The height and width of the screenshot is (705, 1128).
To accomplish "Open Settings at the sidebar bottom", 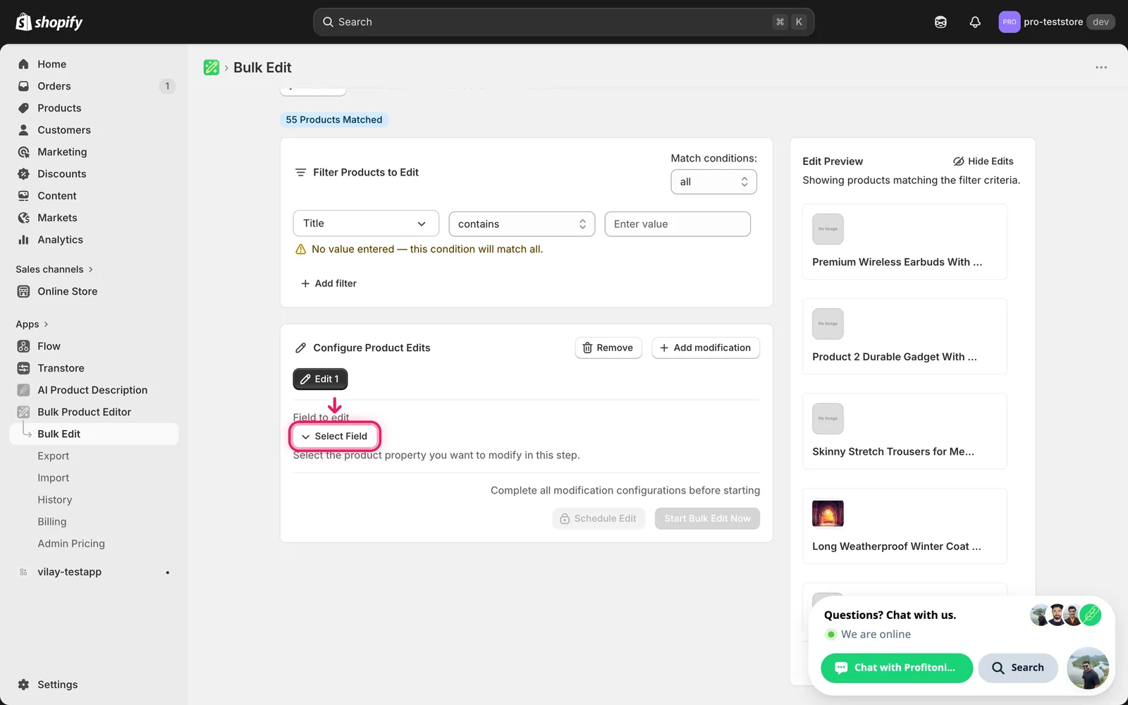I will click(57, 685).
